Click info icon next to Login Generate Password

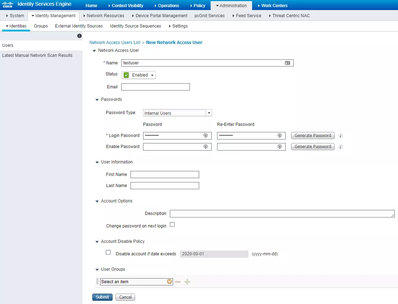click(341, 136)
